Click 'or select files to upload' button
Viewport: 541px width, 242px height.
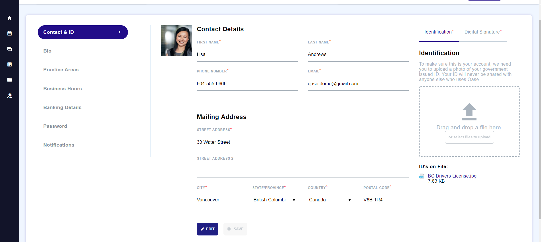pyautogui.click(x=469, y=137)
